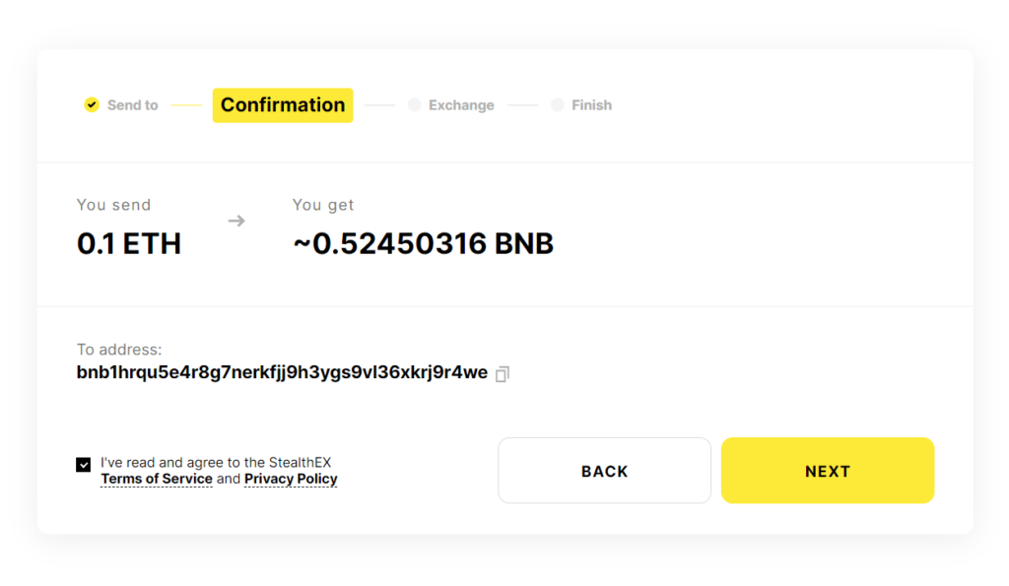Click the 0.1 ETH send amount
Image resolution: width=1009 pixels, height=586 pixels.
click(x=129, y=243)
